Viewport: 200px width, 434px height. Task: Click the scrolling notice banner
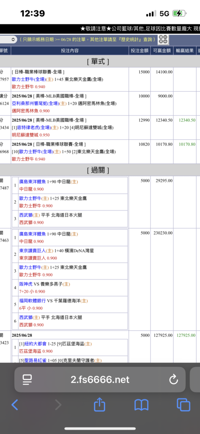click(x=100, y=29)
